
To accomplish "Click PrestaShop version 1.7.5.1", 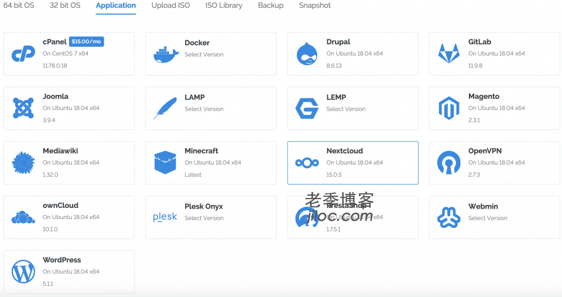I will click(333, 229).
